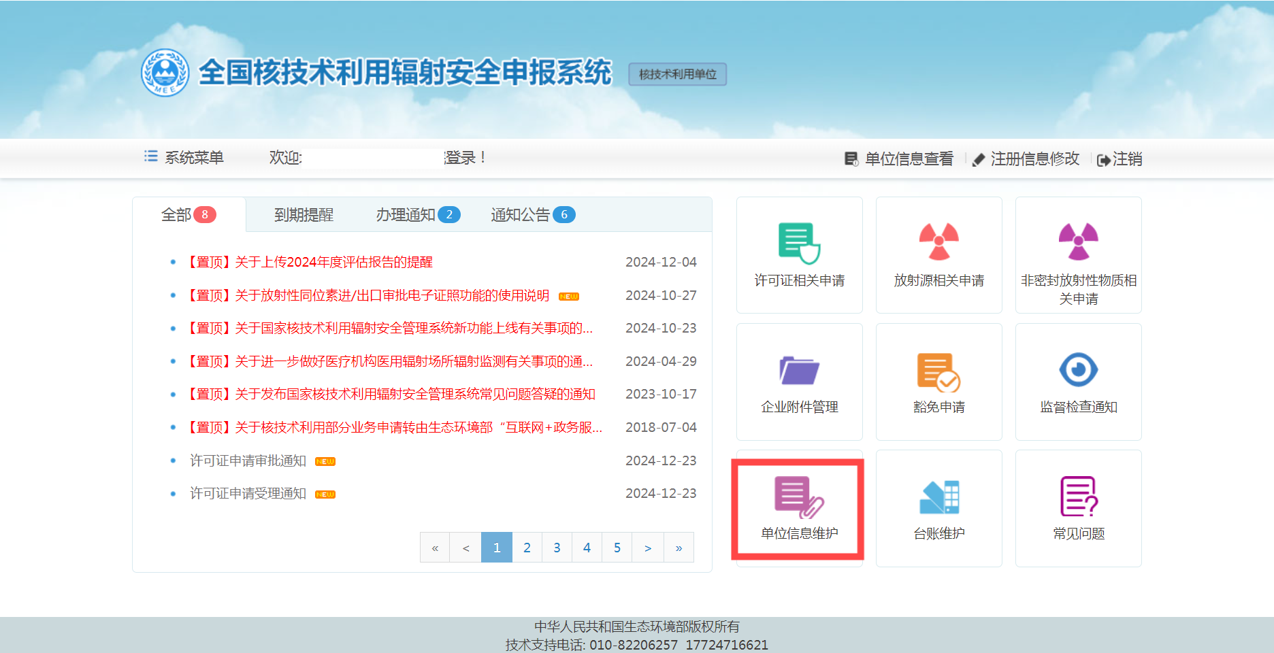Select the 非密封放射性物质相关申请 icon
Screen dimensions: 1274x653
click(x=1078, y=242)
